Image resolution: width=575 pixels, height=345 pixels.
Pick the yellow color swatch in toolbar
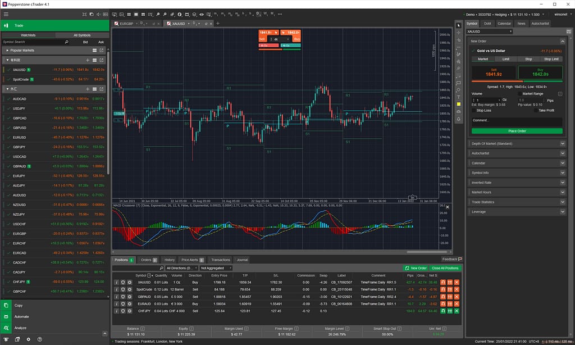pos(459,105)
